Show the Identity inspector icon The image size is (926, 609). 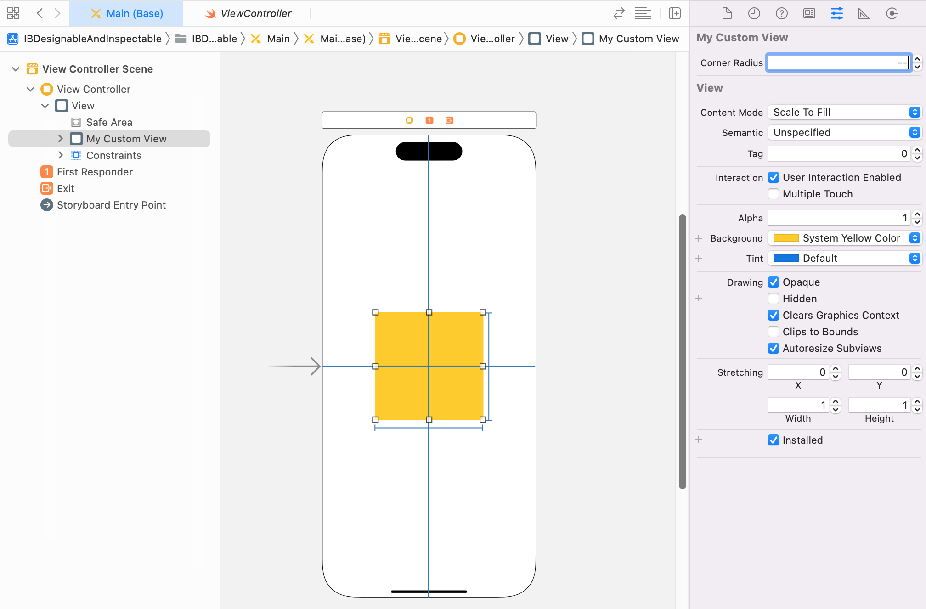(x=809, y=13)
